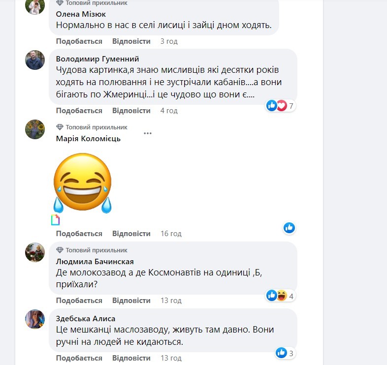This screenshot has width=387, height=365.
Task: Open Володимир Гуменний profile picture
Action: 35,60
